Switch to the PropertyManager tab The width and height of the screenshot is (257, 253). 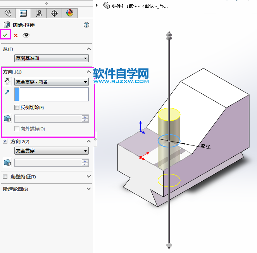pyautogui.click(x=23, y=13)
